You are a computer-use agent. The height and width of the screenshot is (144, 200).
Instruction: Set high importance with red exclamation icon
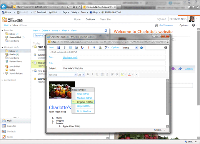point(88,47)
